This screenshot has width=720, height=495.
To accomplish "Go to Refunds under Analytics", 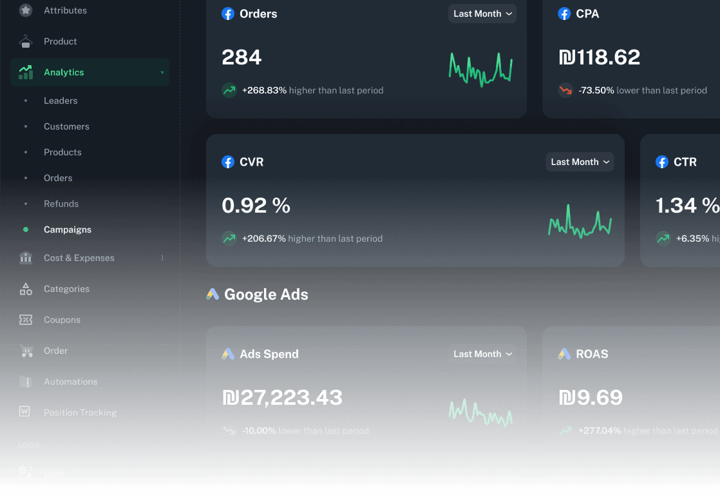I will click(x=61, y=204).
